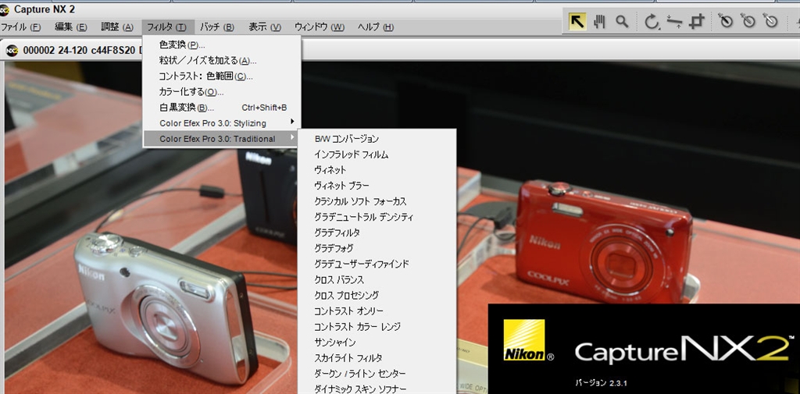Image resolution: width=800 pixels, height=394 pixels.
Task: Click the rotate tool icon
Action: click(x=652, y=22)
